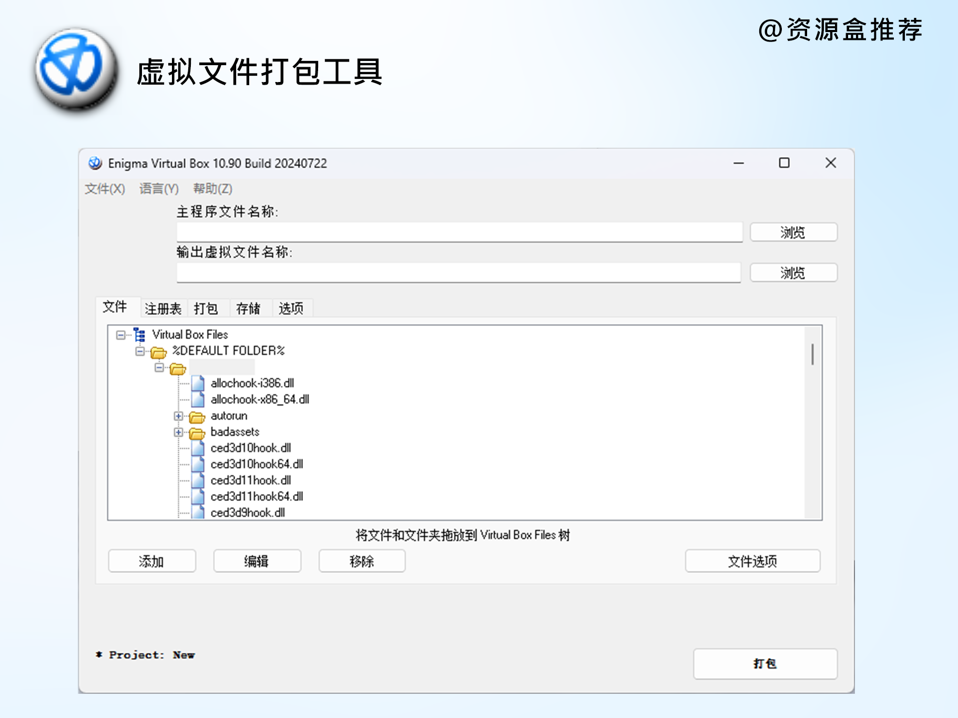Screen dimensions: 958x718
Task: Focus the 输出虚拟文件名称 input field
Action: (x=459, y=273)
